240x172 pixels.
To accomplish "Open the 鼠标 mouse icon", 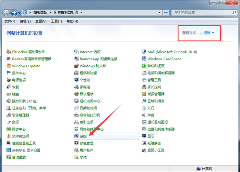I will 9,122.
